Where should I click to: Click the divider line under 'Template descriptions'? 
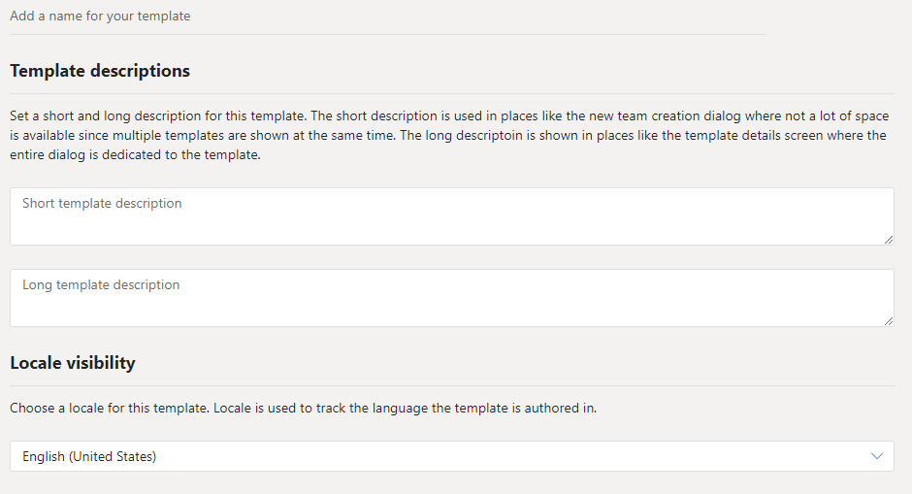[451, 94]
